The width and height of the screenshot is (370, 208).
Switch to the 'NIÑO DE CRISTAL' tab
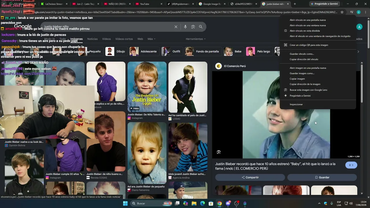tap(116, 4)
